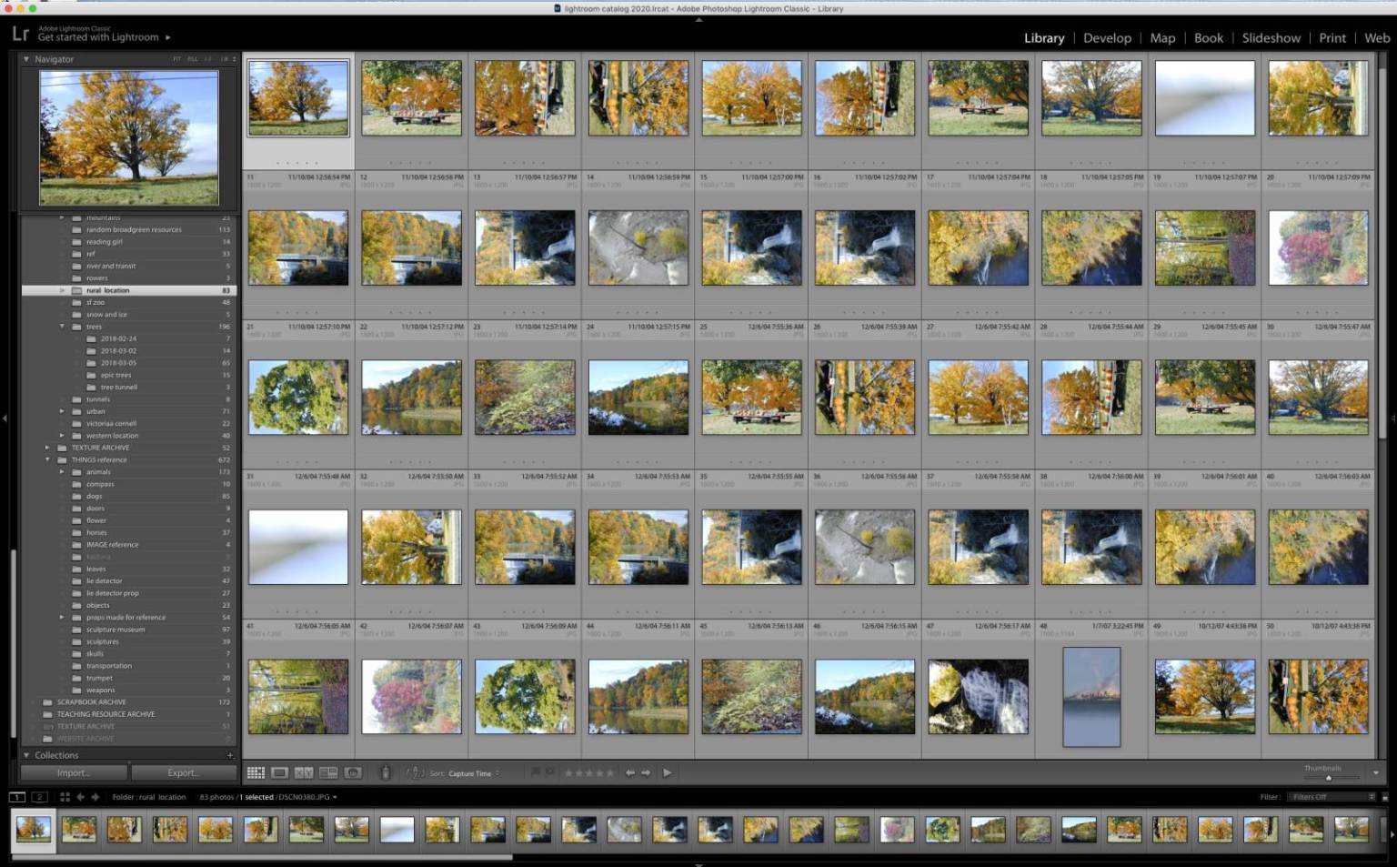Open Survey view

[328, 772]
